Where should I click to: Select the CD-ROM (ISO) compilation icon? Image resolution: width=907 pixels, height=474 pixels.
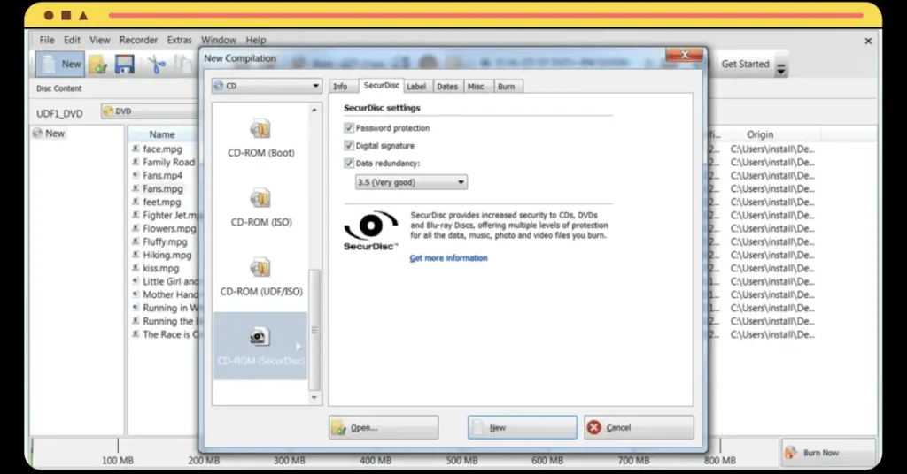[260, 198]
